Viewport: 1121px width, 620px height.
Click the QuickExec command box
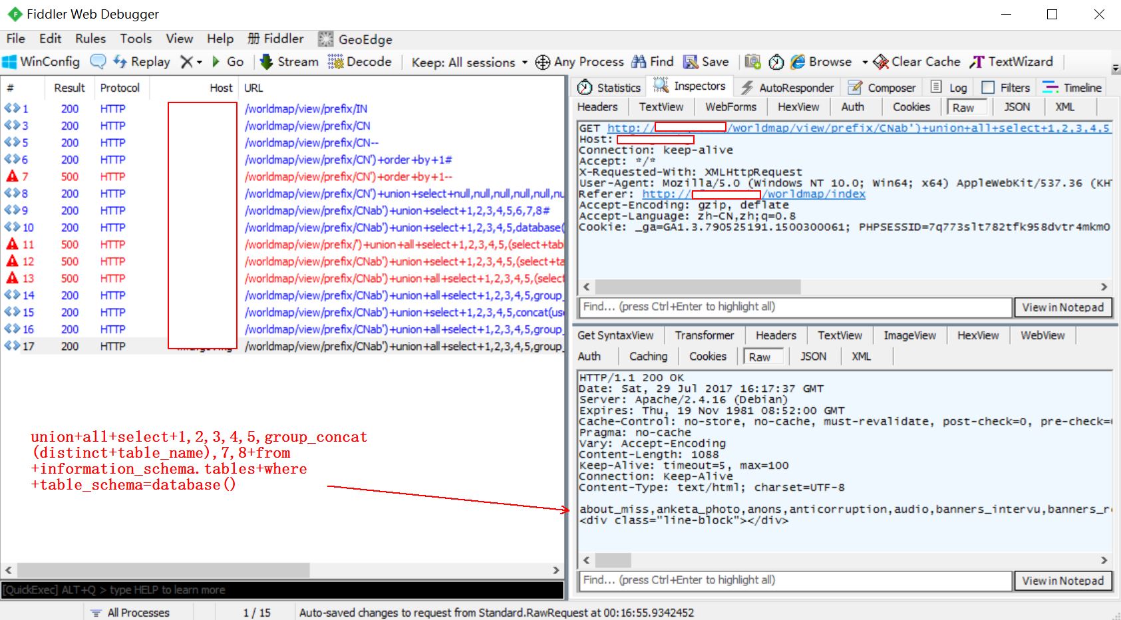(x=283, y=590)
